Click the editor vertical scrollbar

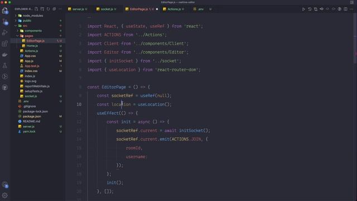[x=355, y=37]
